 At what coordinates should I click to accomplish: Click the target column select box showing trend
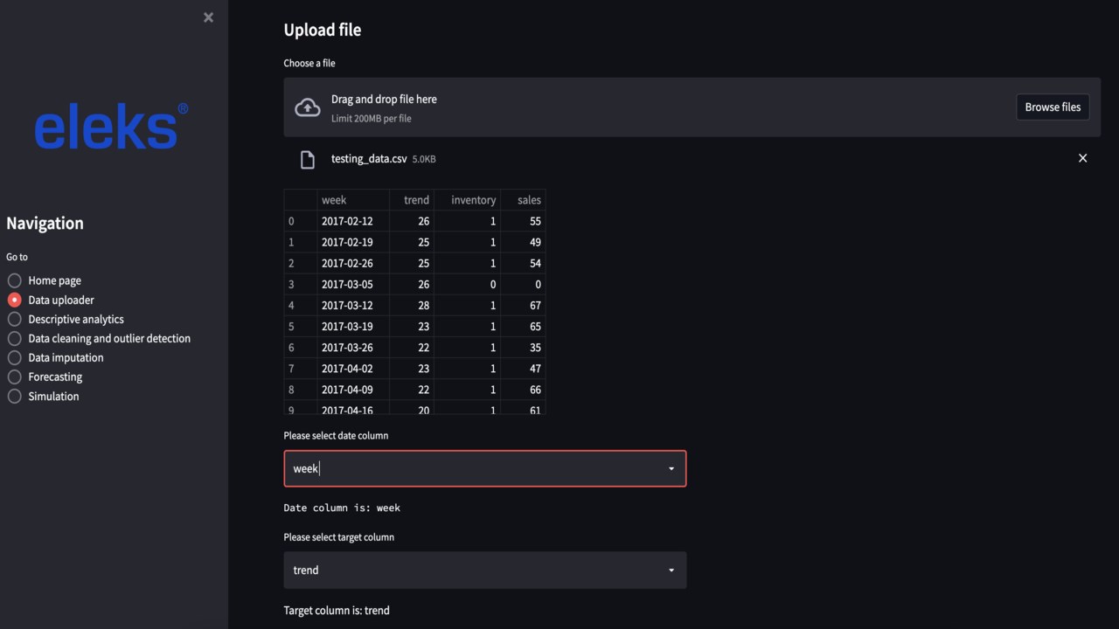(472, 570)
